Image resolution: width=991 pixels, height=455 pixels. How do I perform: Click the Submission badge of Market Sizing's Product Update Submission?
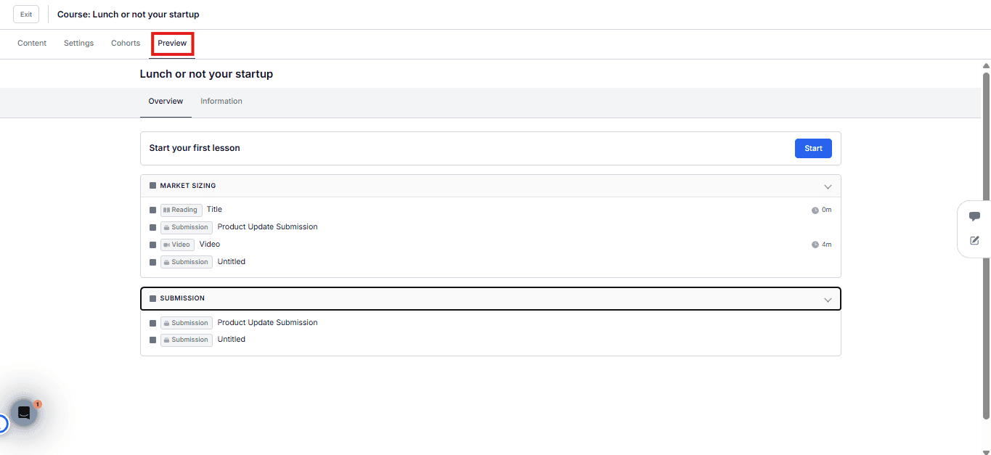(187, 227)
